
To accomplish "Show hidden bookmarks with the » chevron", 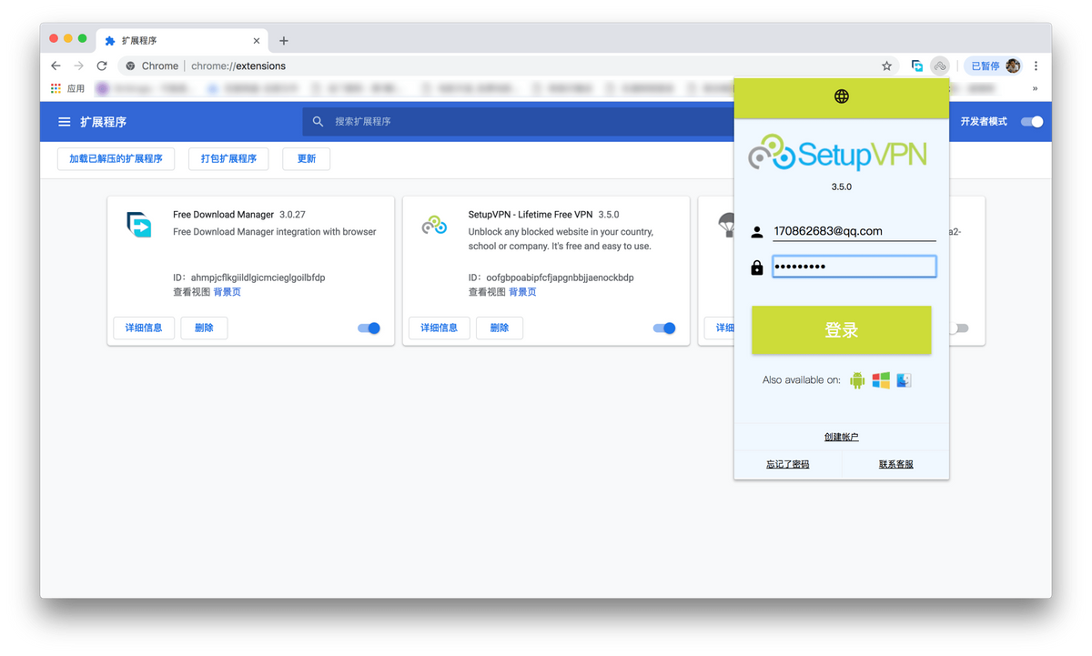I will (x=1035, y=88).
